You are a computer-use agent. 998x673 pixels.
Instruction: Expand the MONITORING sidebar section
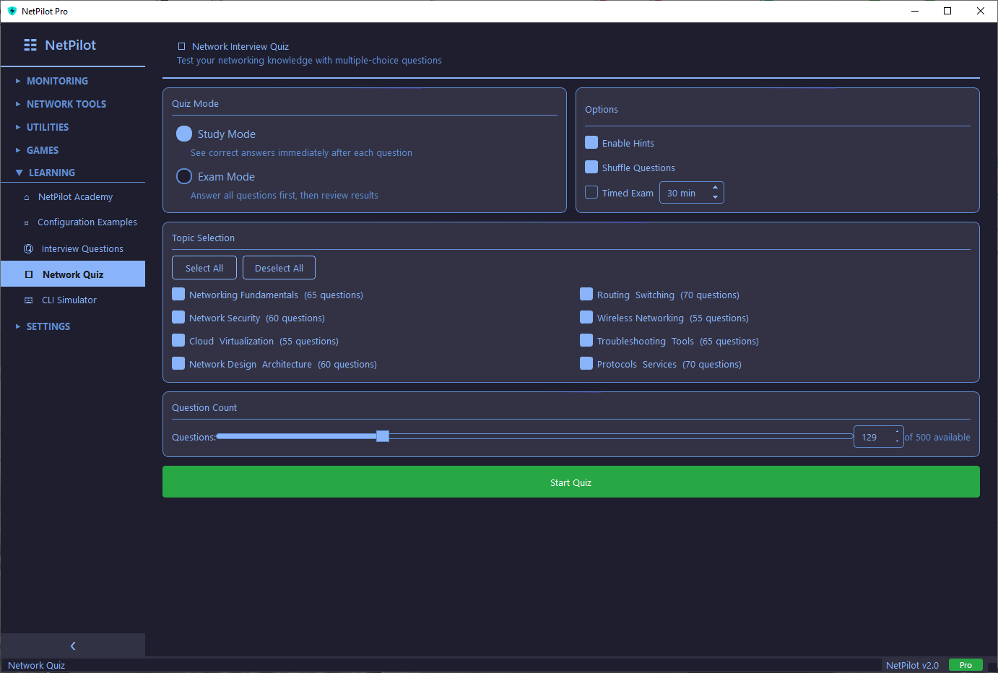coord(57,81)
